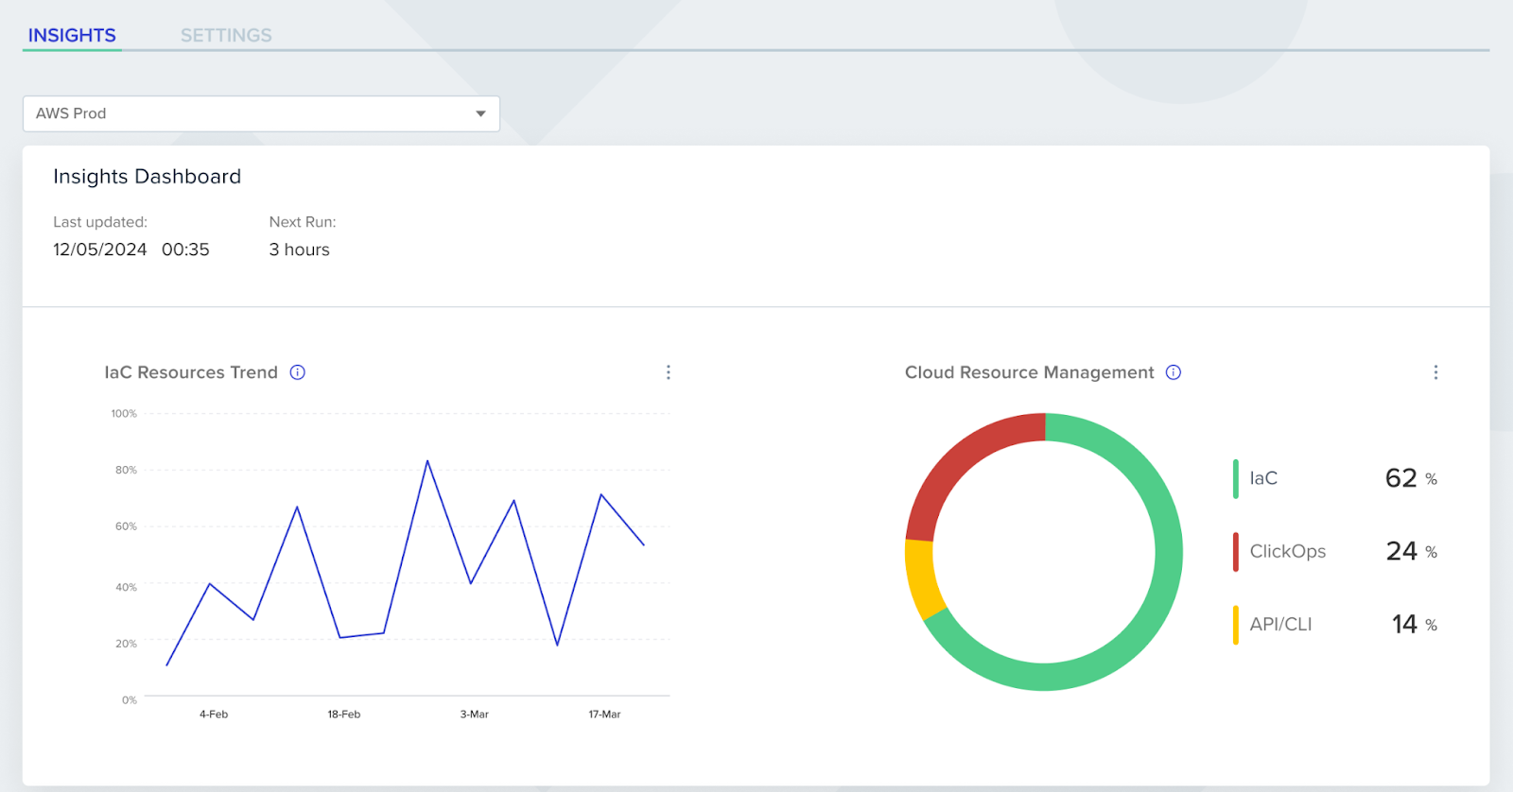The height and width of the screenshot is (792, 1513).
Task: Open the AWS Prod environment dropdown
Action: click(x=261, y=113)
